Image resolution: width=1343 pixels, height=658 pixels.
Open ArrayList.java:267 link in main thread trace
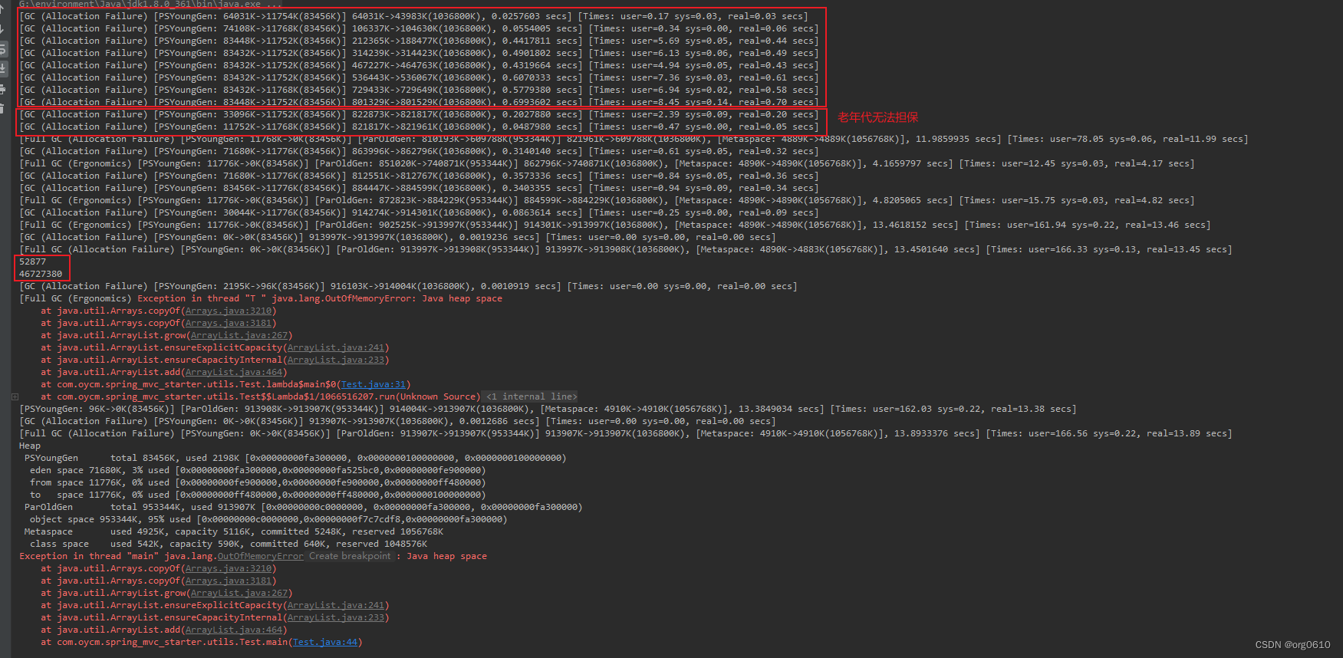239,593
